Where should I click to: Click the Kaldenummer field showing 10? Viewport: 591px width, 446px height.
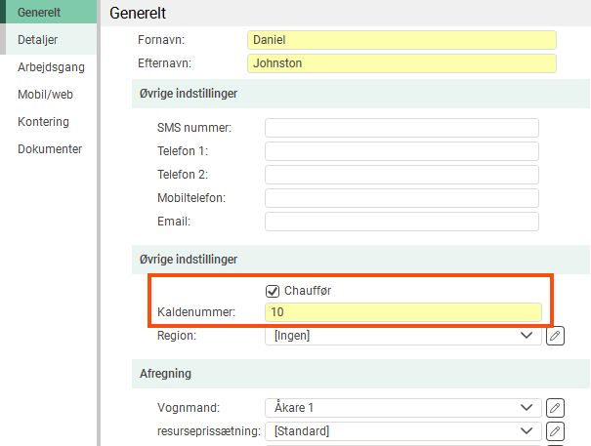pyautogui.click(x=401, y=313)
